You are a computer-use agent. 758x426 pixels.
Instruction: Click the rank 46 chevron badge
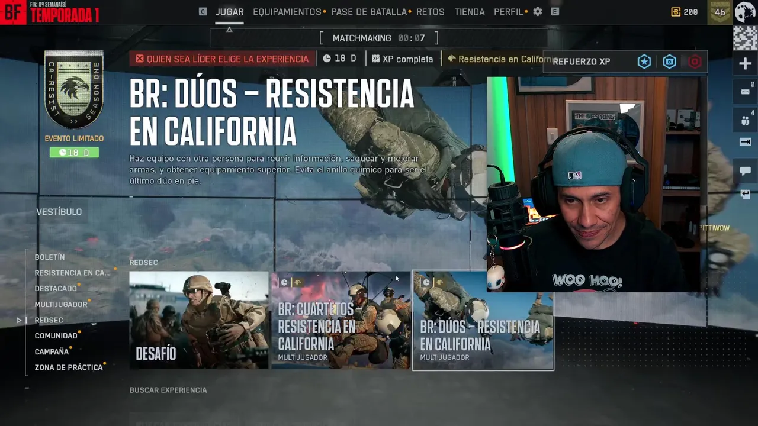click(720, 12)
